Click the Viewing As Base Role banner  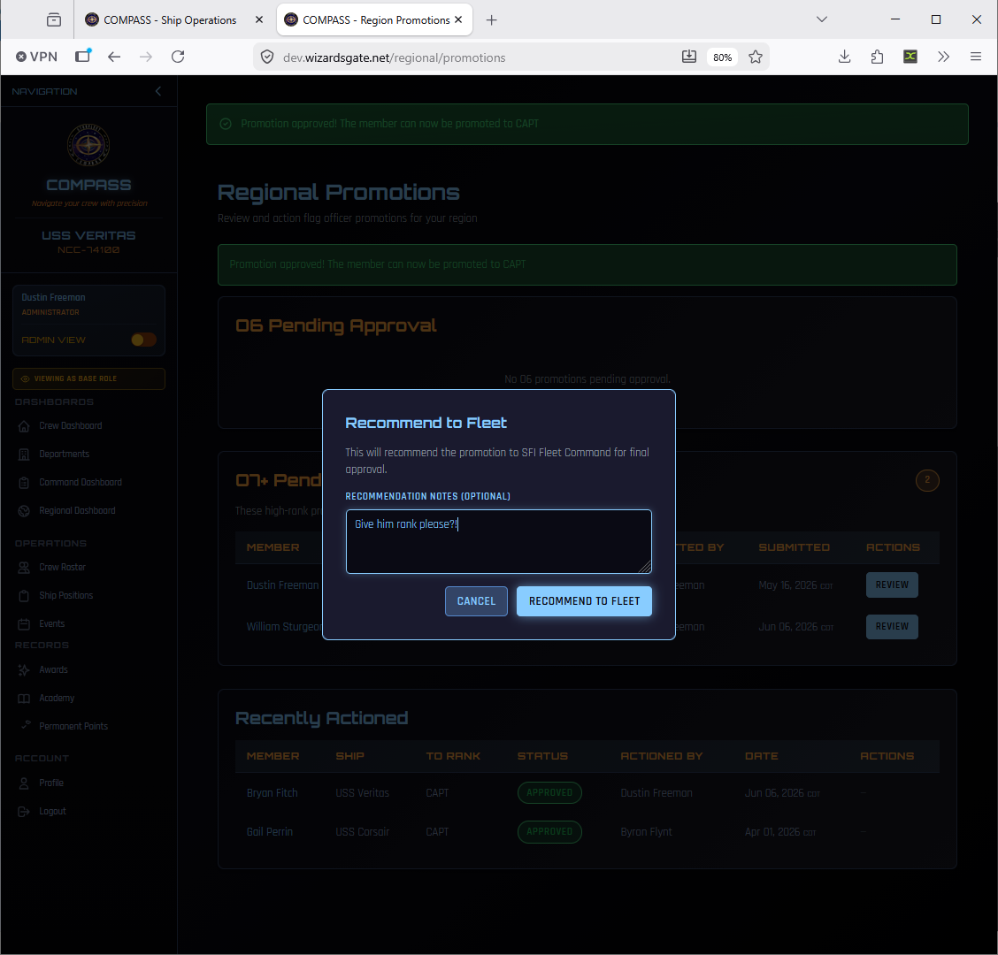[x=88, y=378]
